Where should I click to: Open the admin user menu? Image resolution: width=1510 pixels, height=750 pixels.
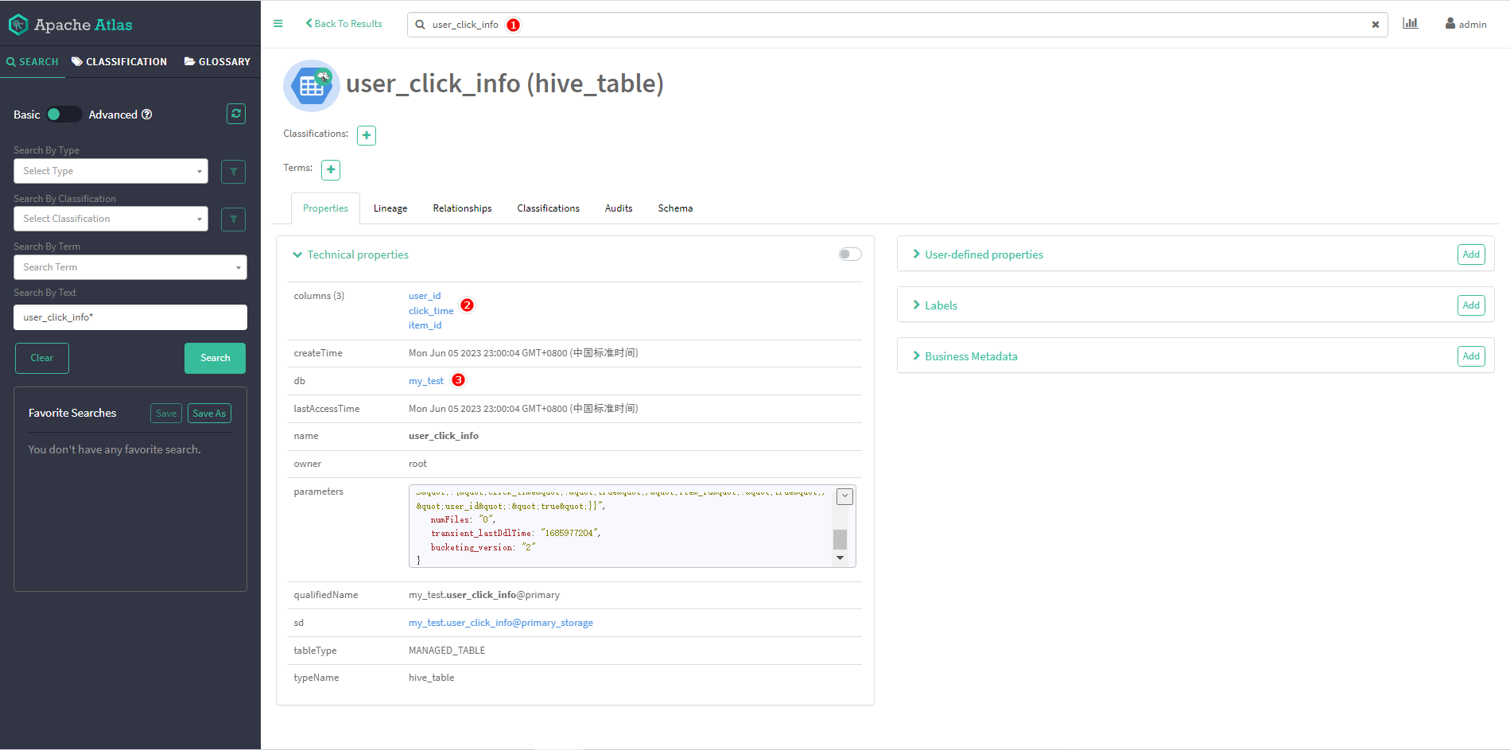tap(1465, 24)
